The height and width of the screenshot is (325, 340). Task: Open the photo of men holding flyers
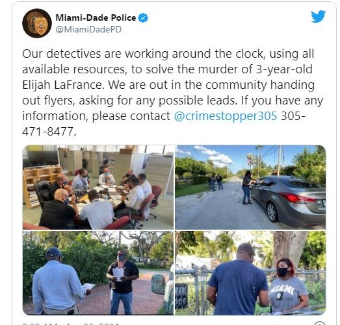point(98,273)
